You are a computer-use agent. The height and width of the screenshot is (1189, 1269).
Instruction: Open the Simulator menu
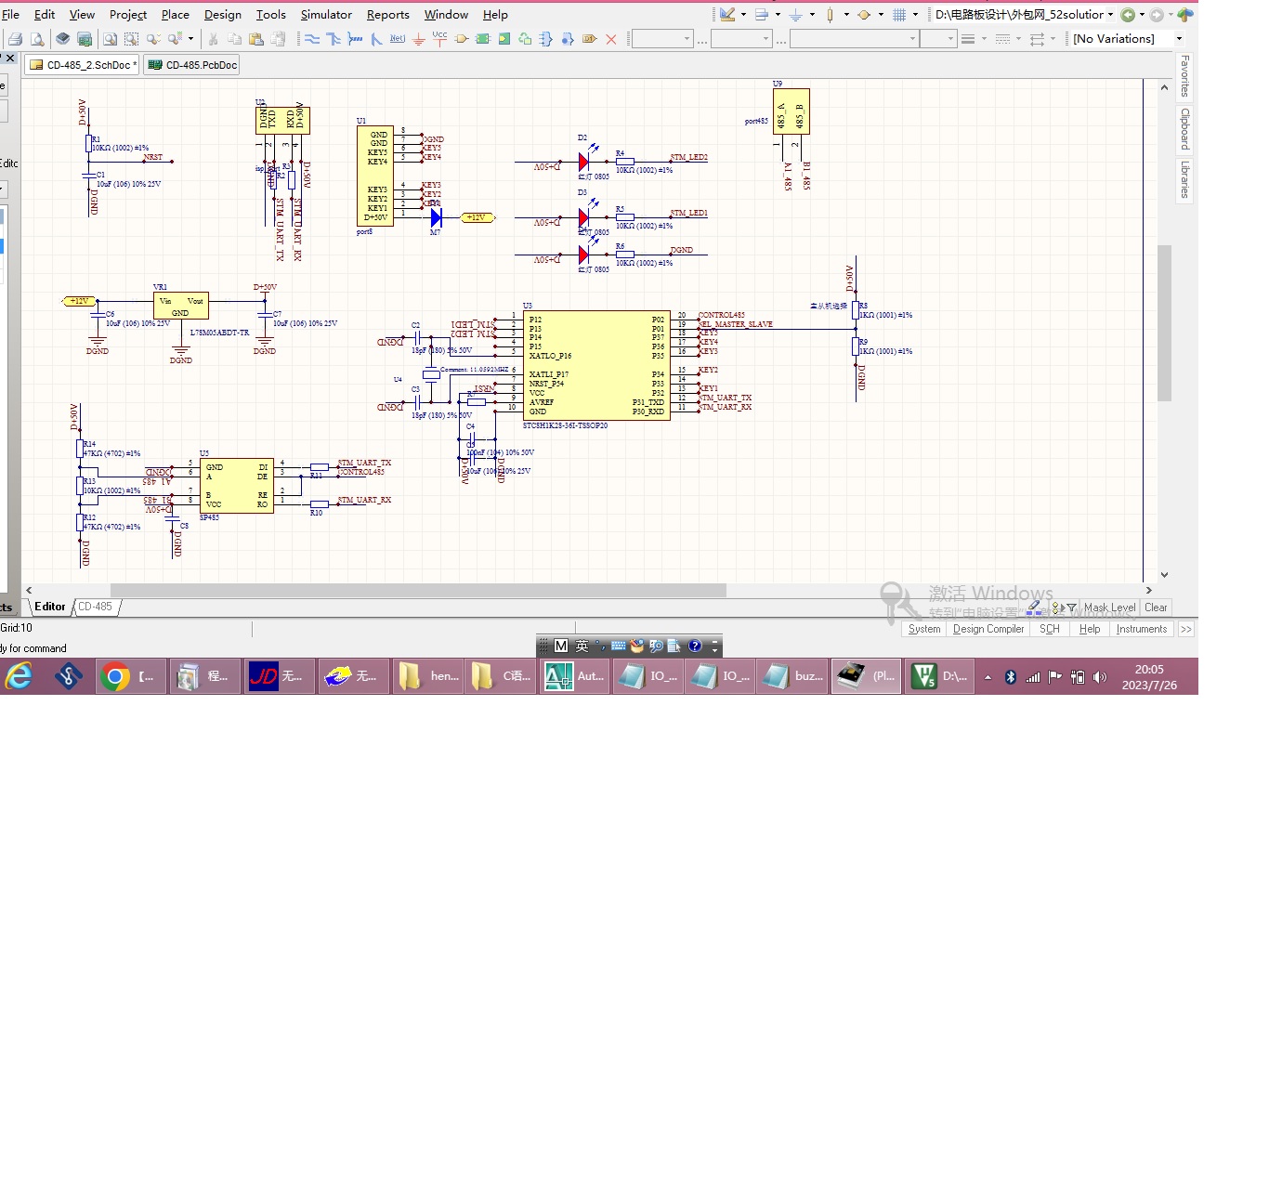pyautogui.click(x=326, y=15)
